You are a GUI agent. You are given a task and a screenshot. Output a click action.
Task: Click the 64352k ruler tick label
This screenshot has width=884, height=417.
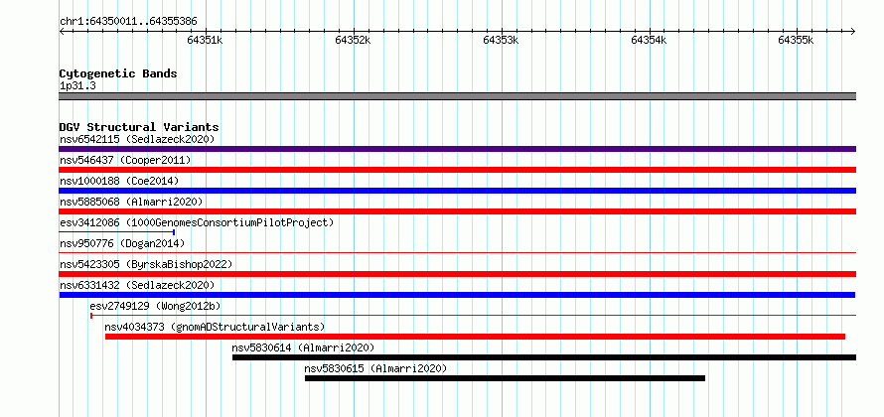353,40
